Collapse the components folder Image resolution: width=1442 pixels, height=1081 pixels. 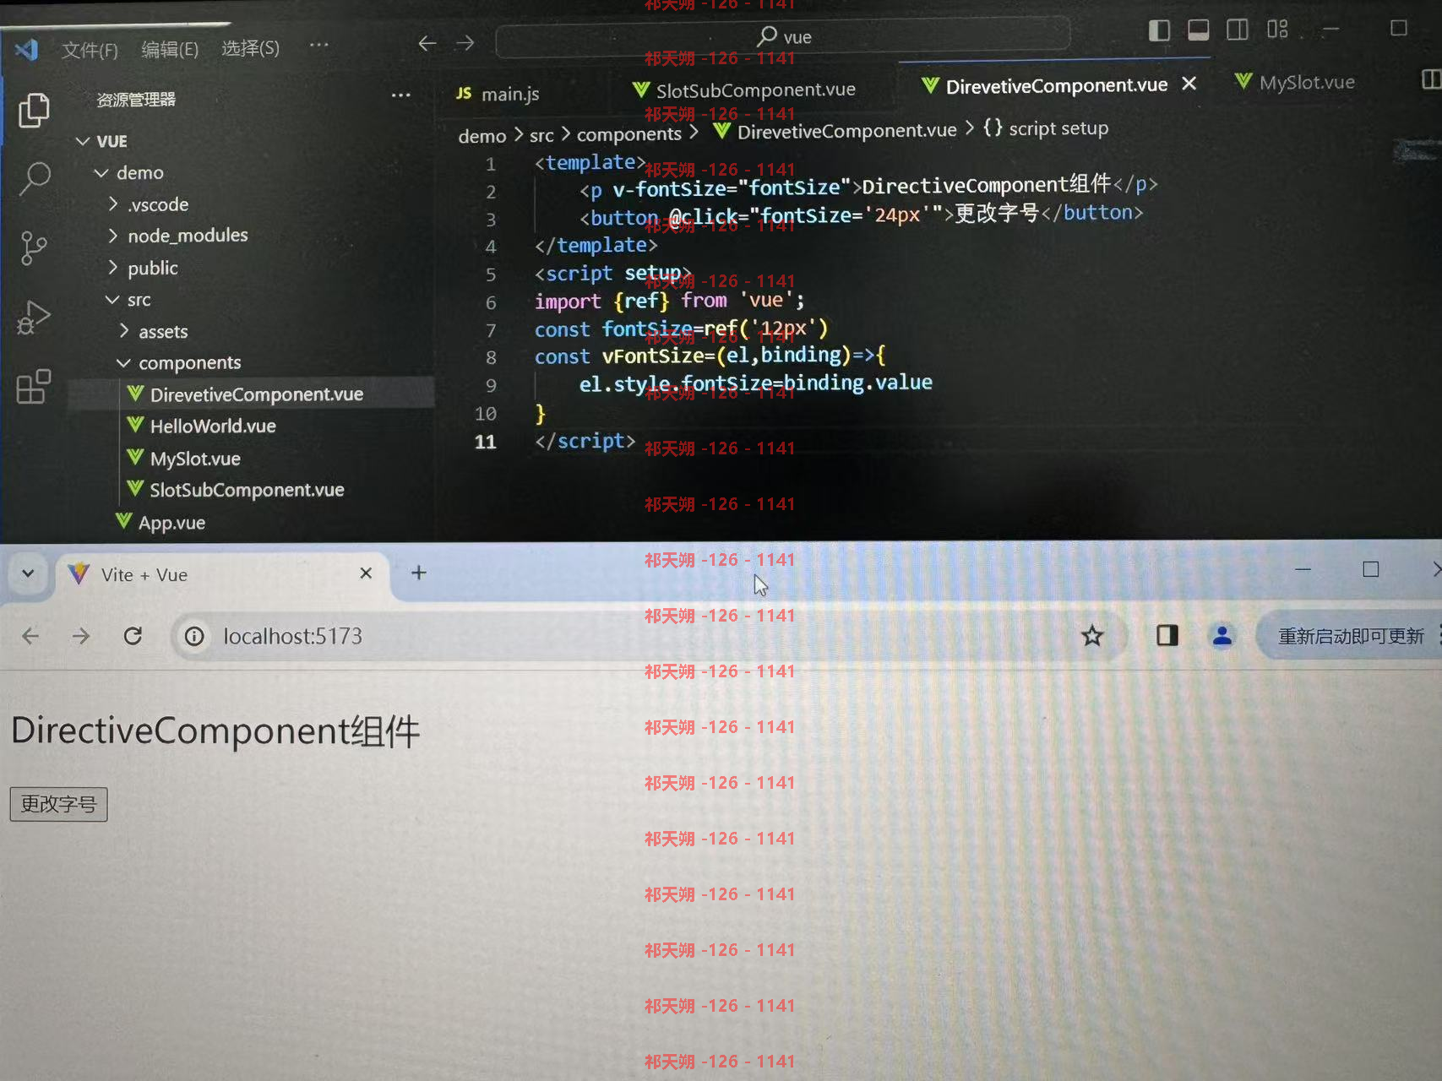[180, 362]
